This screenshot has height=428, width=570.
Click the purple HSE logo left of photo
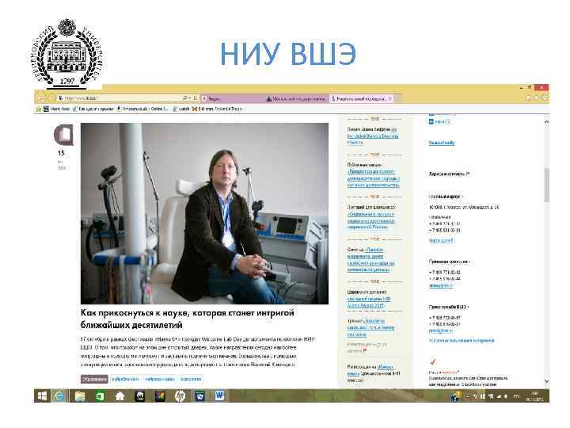coord(63,135)
